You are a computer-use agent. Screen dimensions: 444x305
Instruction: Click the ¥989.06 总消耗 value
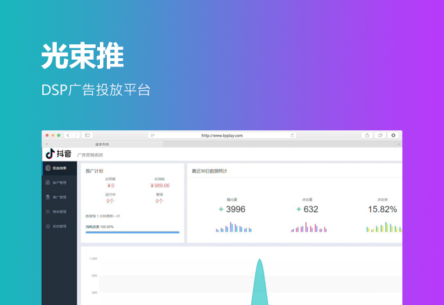pos(160,186)
